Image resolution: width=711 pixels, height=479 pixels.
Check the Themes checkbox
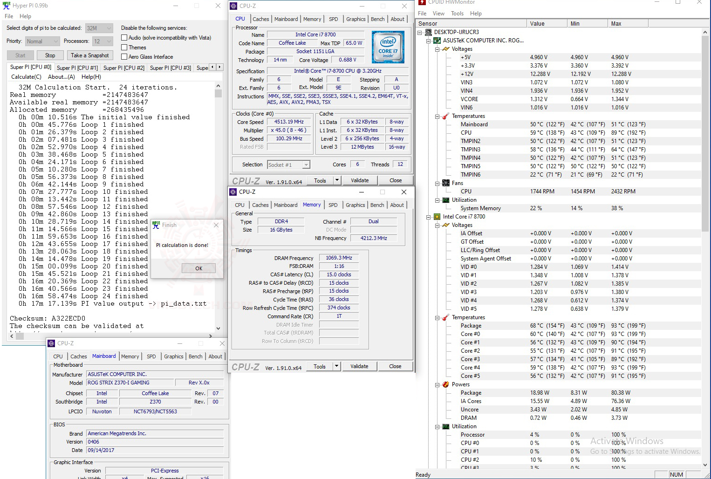(124, 48)
